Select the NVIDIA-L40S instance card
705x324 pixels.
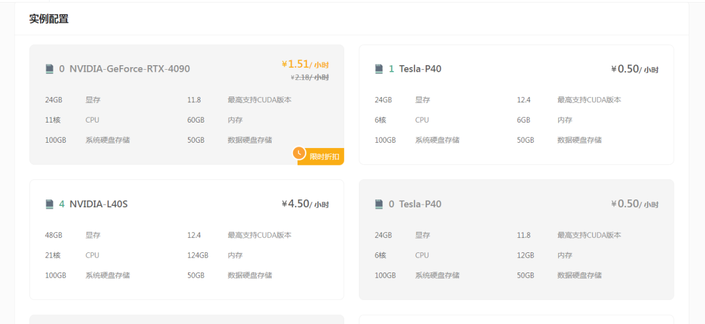pos(187,240)
